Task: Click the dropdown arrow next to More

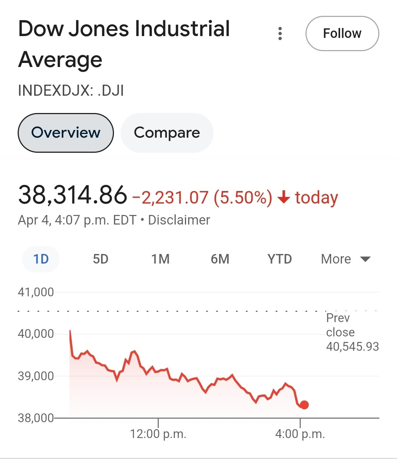Action: pyautogui.click(x=365, y=259)
